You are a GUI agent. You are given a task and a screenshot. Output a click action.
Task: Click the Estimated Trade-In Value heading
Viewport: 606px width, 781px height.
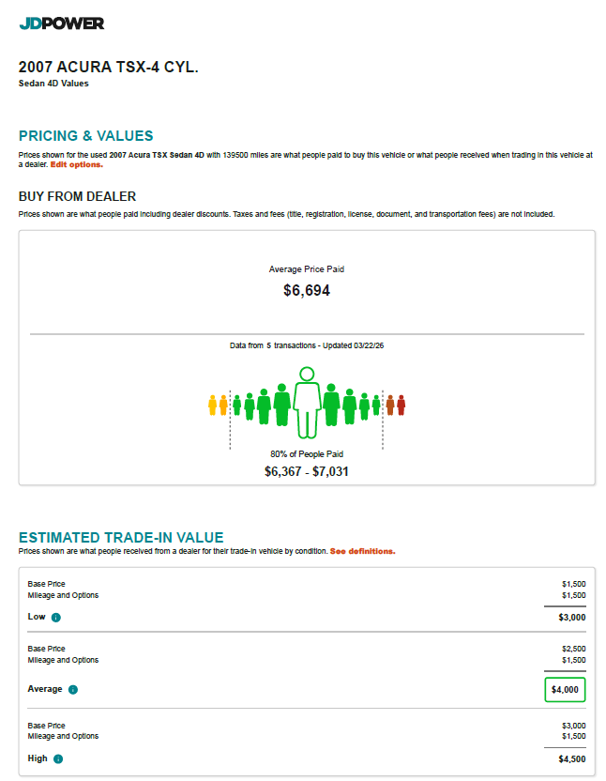pos(121,538)
